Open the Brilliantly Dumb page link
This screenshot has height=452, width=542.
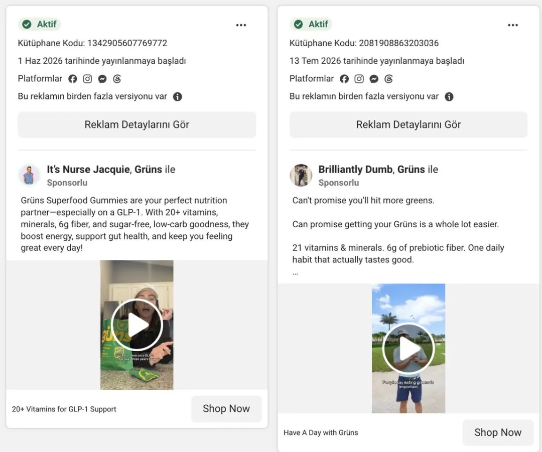click(x=355, y=170)
